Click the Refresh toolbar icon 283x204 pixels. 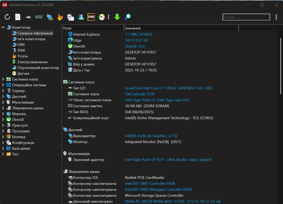[x=7, y=17]
